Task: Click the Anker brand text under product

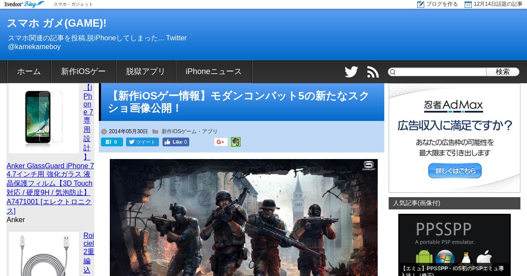Action: click(16, 219)
